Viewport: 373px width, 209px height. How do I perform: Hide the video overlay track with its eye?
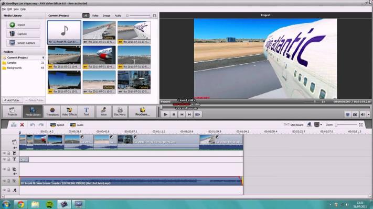pos(4,169)
